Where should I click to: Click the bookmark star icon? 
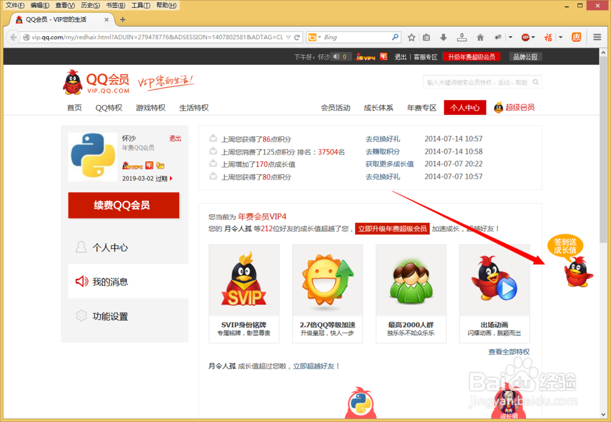coord(411,37)
